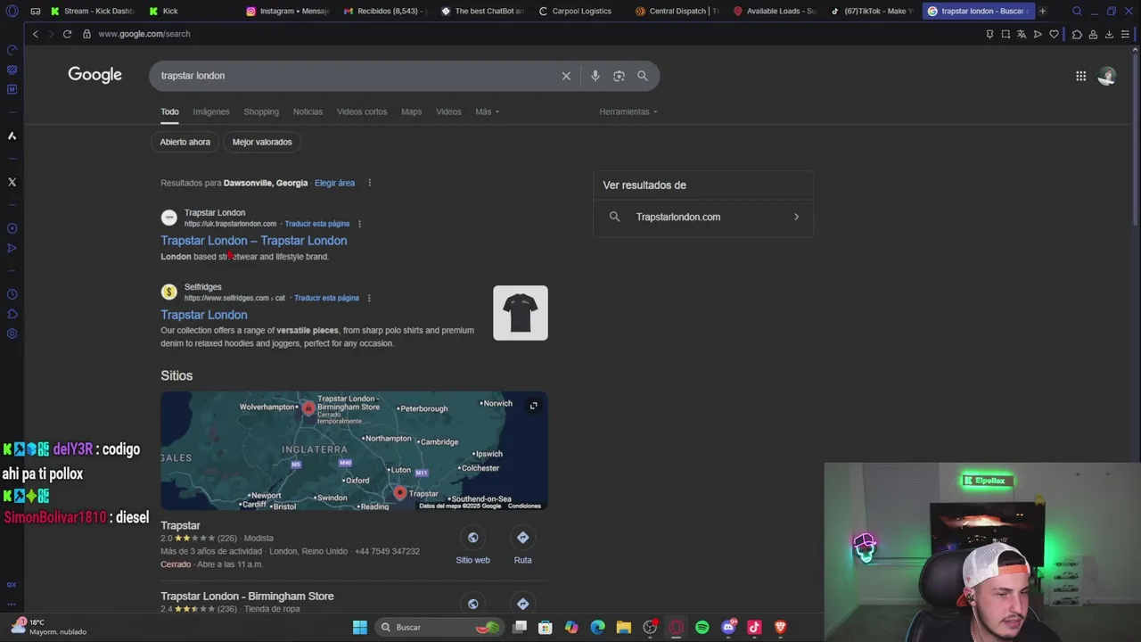Open the browser downloads icon
Screen dimensions: 1141x642
tap(1109, 34)
